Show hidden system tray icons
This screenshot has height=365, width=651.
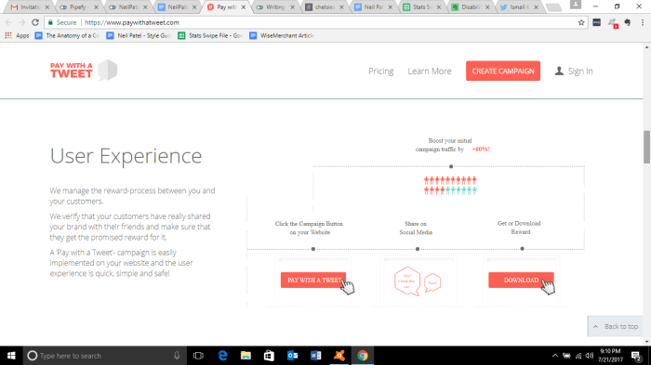point(554,356)
